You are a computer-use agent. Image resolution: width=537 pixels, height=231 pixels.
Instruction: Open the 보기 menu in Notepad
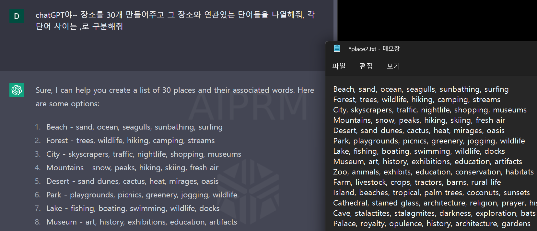coord(393,66)
